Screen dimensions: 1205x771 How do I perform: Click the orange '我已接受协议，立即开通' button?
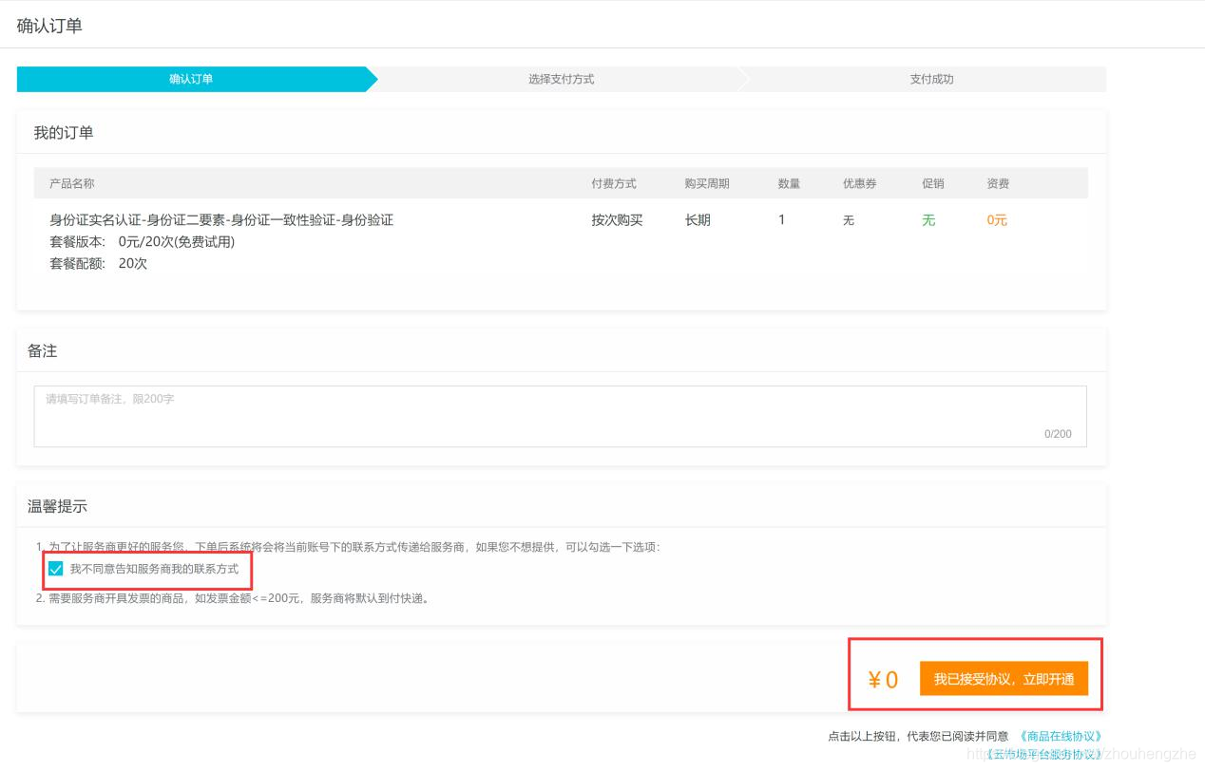[x=1004, y=679]
